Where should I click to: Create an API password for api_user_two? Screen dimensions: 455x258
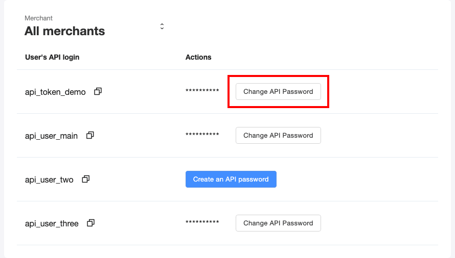(x=231, y=179)
